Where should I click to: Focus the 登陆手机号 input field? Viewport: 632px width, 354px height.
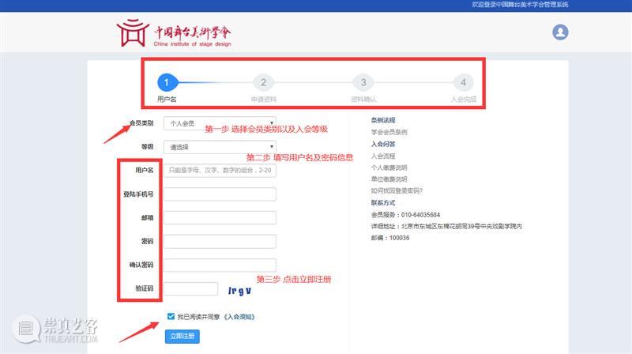point(220,194)
